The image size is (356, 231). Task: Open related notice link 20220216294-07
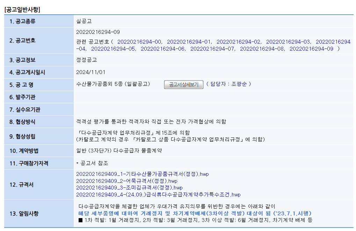(x=212, y=49)
